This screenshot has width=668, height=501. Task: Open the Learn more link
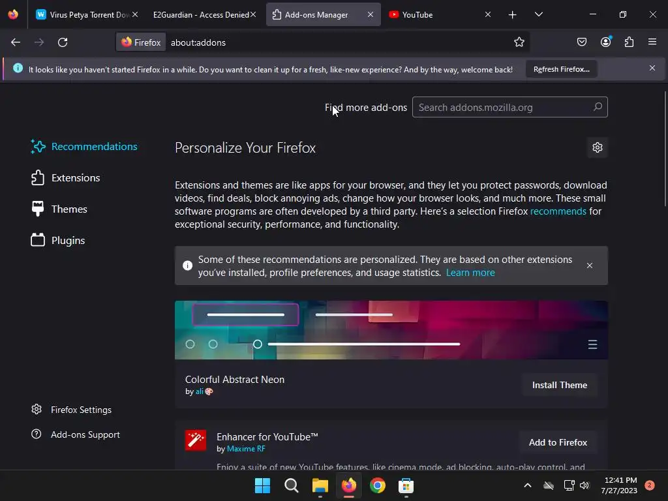[x=470, y=273]
